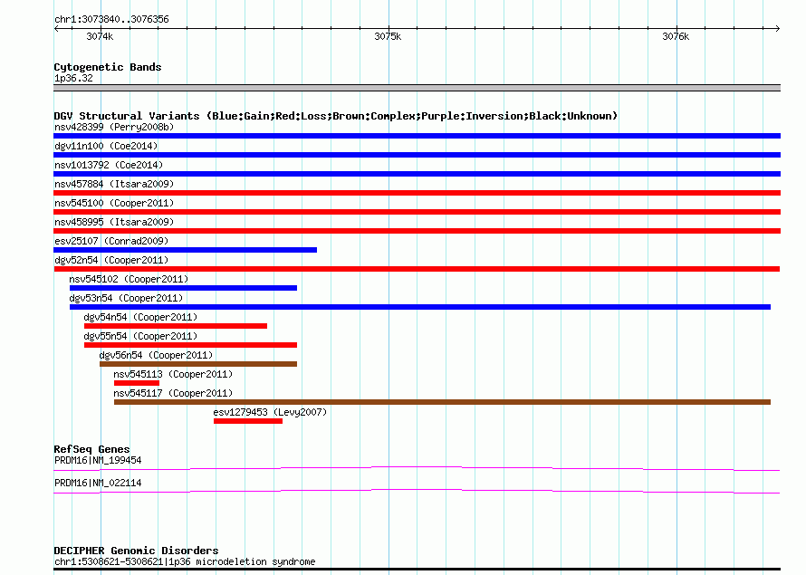
Task: Click the red esv1279453 bar
Action: (x=248, y=421)
